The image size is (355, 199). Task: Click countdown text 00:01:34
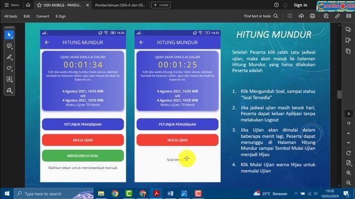pos(83,65)
